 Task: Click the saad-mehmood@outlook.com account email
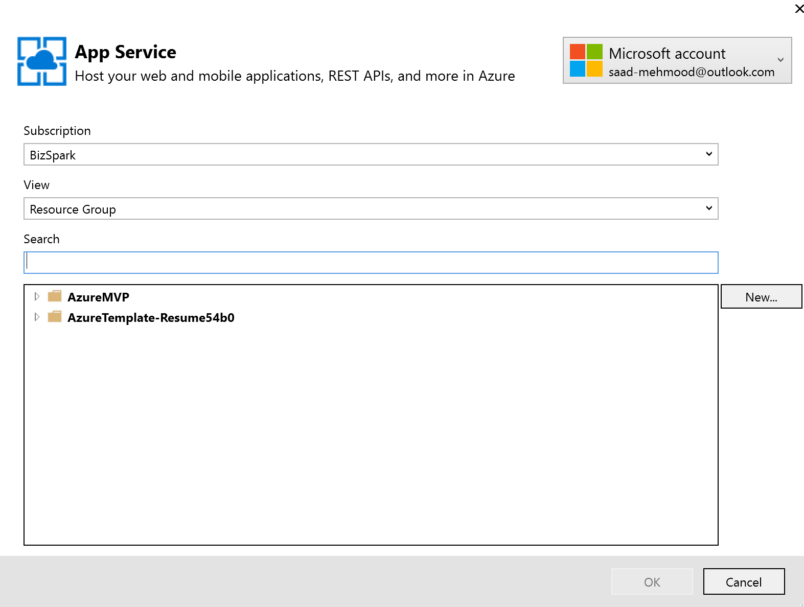point(692,72)
